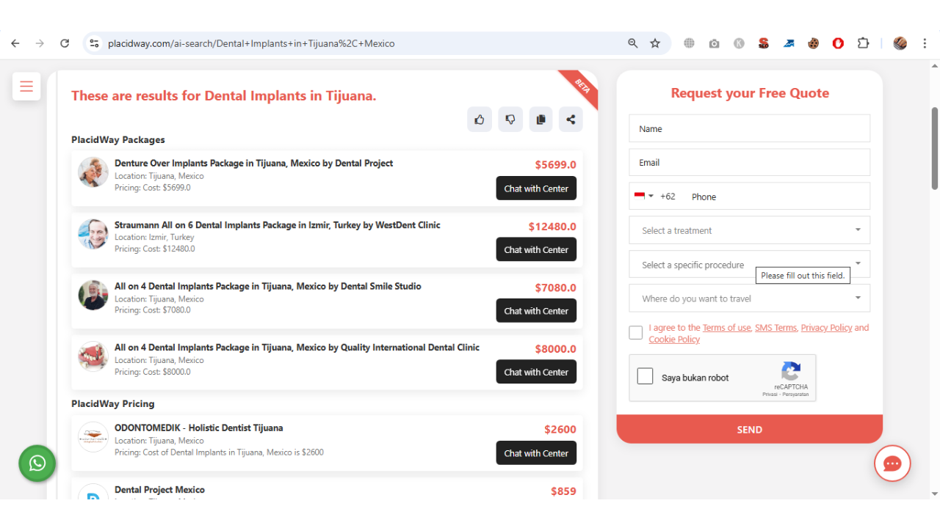Open the chat widget at bottom right
The width and height of the screenshot is (940, 528).
tap(892, 463)
